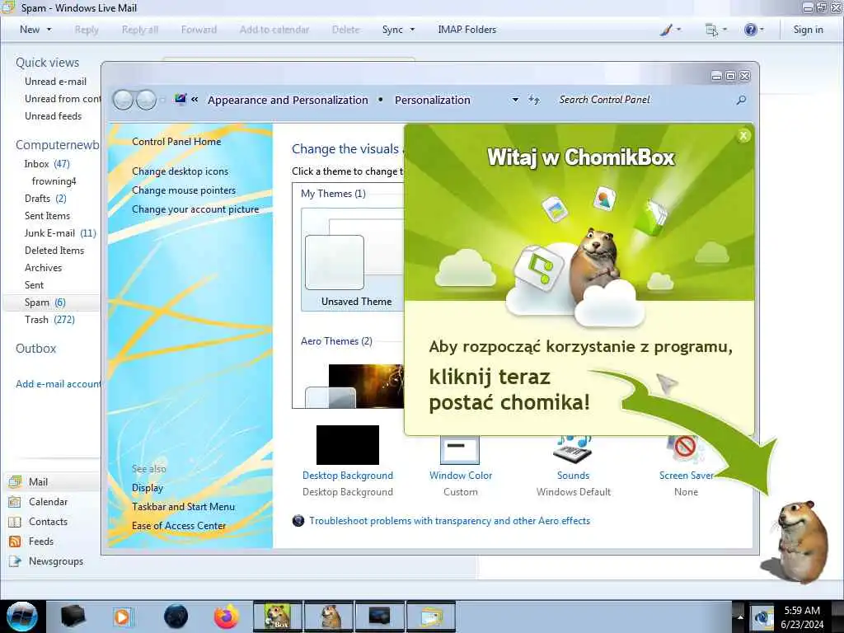Image resolution: width=844 pixels, height=633 pixels.
Task: Click the Control Panel back arrow button
Action: point(123,100)
